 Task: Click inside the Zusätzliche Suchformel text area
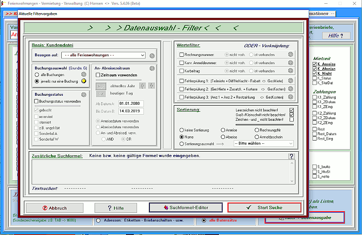(x=160, y=171)
